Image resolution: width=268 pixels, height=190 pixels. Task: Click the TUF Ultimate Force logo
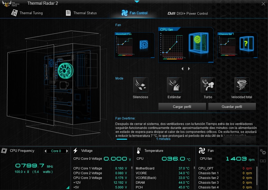pos(11,4)
